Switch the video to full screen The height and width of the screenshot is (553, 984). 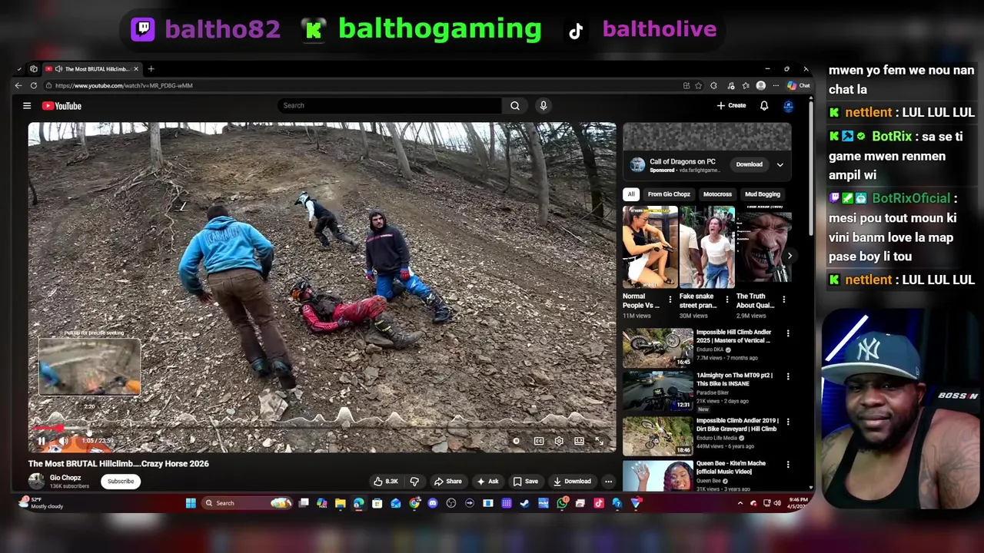(600, 441)
